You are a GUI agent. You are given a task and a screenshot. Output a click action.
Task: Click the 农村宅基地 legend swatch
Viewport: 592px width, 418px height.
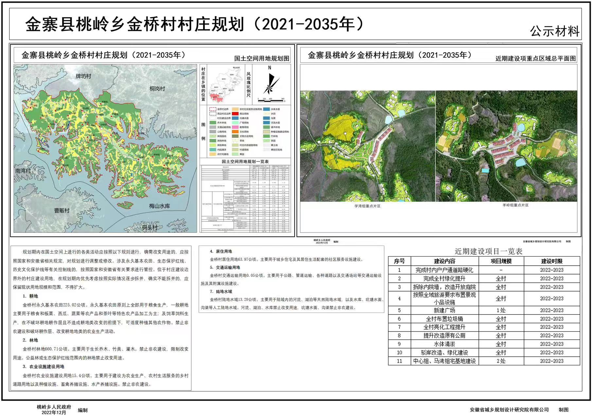(x=213, y=154)
